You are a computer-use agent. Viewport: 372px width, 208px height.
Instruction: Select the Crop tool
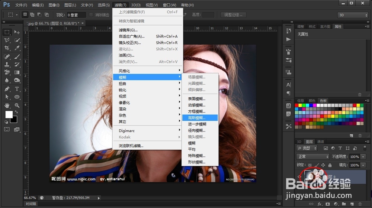(7, 48)
